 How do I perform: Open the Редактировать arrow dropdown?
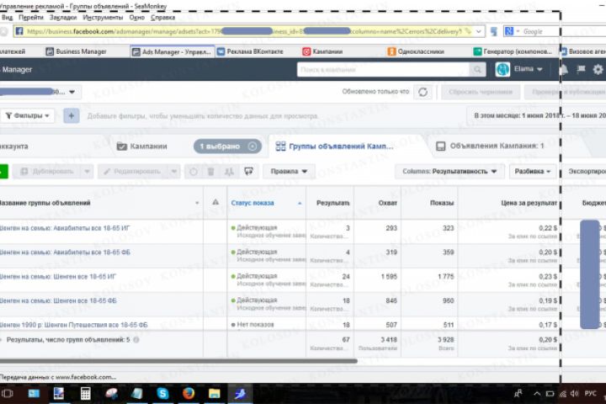click(x=174, y=171)
